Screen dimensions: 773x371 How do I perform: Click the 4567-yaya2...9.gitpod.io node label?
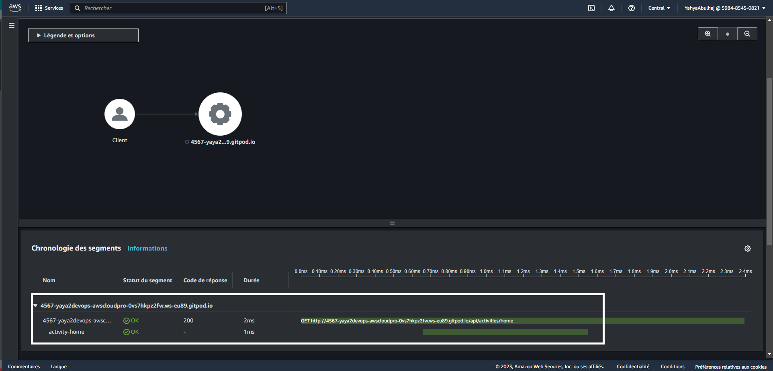tap(223, 142)
